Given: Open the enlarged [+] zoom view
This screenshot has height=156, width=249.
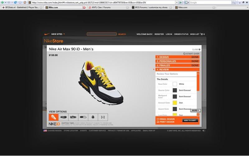Looking at the screenshot, I should [103, 117].
